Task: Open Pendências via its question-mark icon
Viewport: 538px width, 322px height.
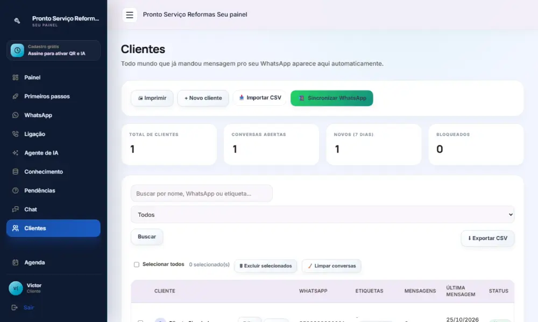Action: (16, 191)
